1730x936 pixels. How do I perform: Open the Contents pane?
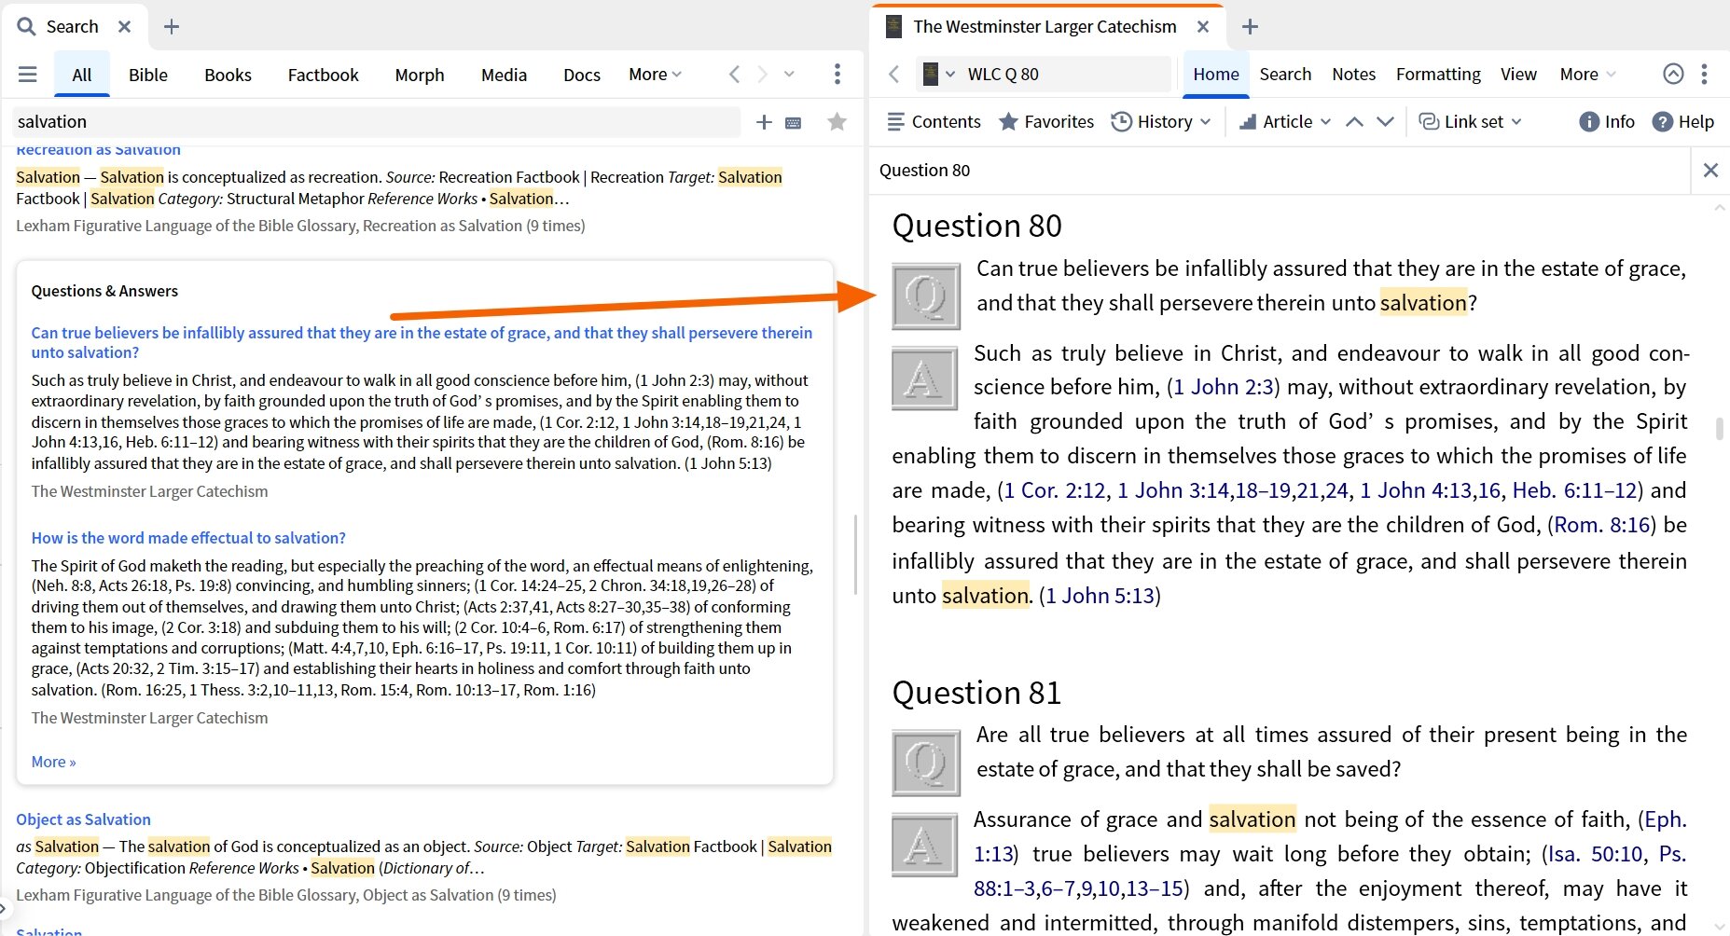934,122
